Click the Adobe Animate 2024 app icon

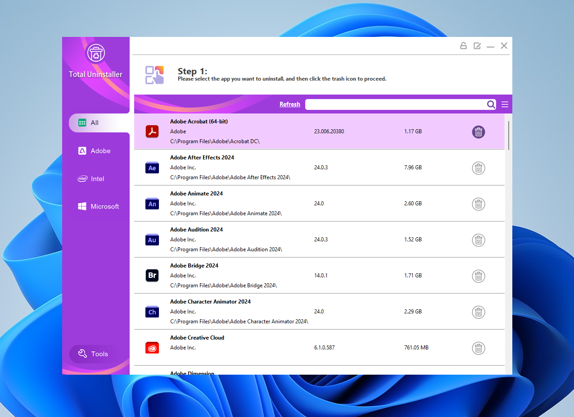152,204
